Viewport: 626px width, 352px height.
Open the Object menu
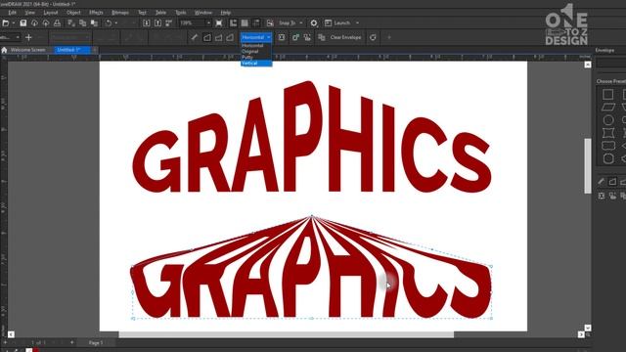tap(73, 13)
